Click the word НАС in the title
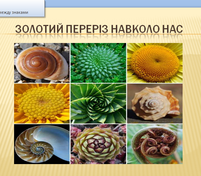Screen dimensions: 201x176 pos(172,29)
